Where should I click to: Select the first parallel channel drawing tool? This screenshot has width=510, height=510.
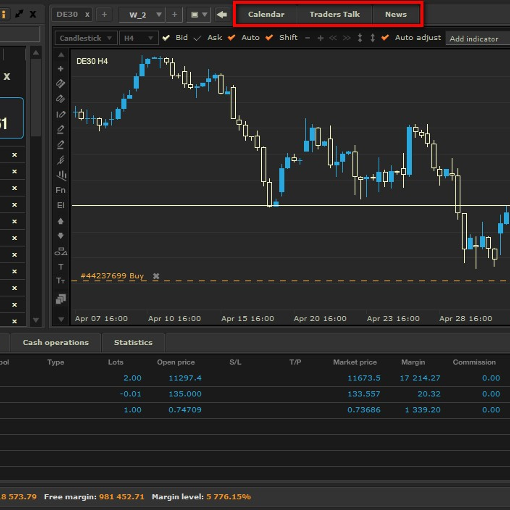point(61,84)
